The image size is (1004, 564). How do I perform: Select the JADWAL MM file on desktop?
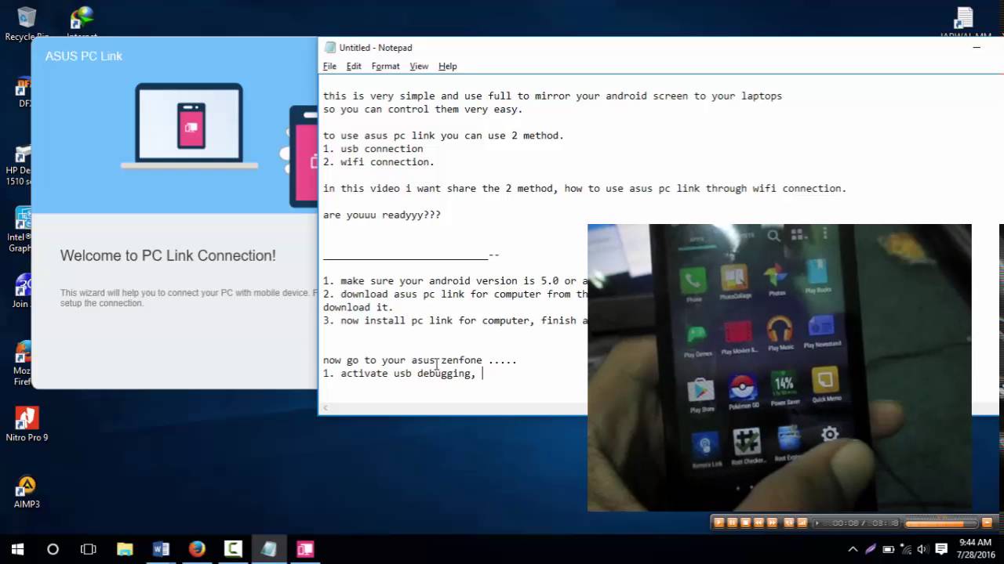(x=965, y=23)
